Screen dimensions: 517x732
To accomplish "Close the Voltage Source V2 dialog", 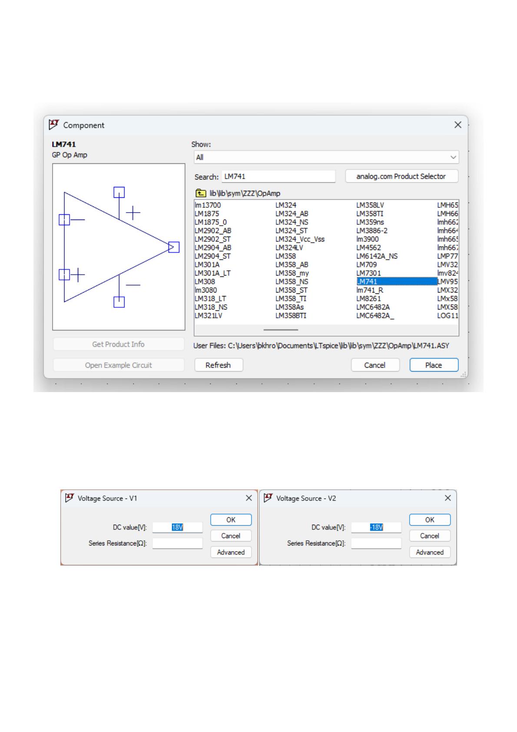I will tap(448, 498).
